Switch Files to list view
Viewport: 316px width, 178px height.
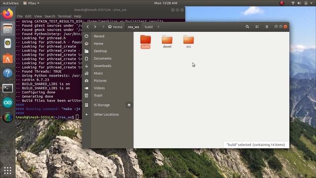257,27
